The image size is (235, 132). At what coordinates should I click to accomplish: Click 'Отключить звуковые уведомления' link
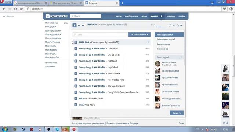(88, 124)
